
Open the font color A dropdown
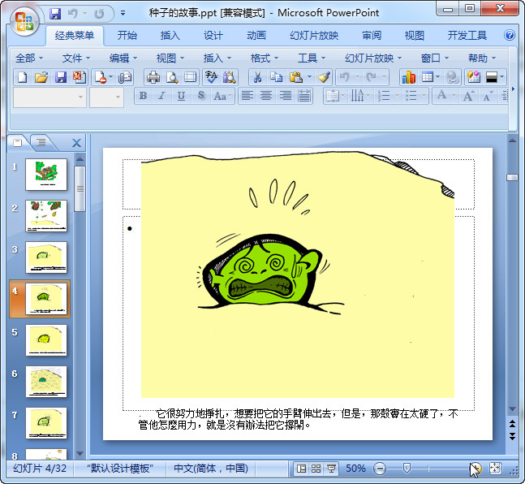coord(454,96)
